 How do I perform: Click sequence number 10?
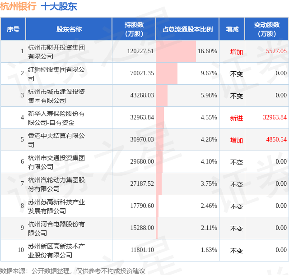pyautogui.click(x=21, y=250)
